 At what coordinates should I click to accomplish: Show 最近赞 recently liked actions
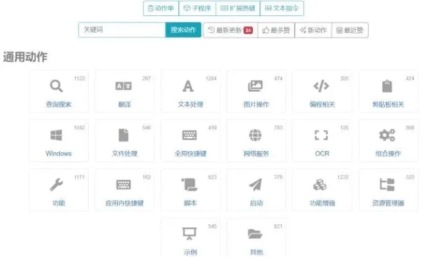(350, 30)
